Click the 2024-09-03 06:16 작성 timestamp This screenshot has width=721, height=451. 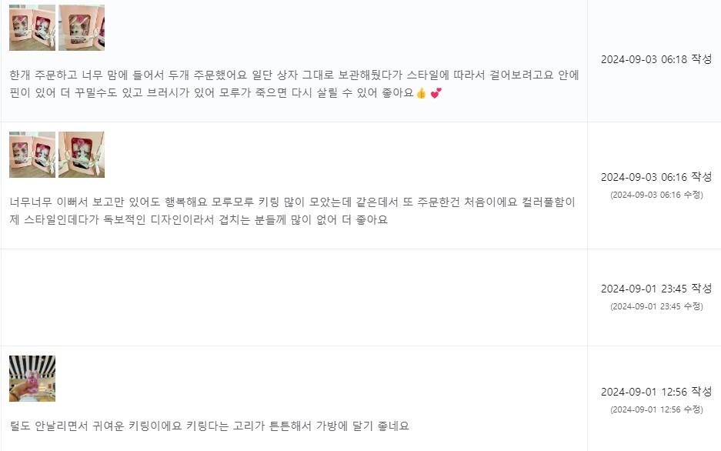point(656,177)
